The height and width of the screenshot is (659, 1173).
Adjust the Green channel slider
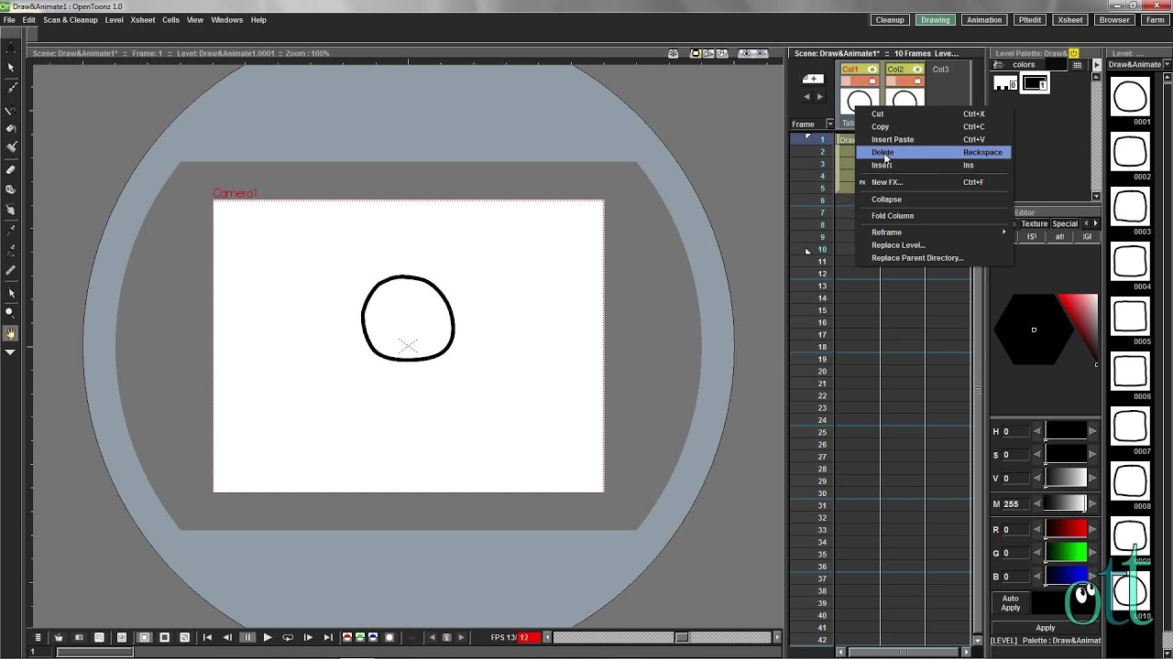(1067, 553)
